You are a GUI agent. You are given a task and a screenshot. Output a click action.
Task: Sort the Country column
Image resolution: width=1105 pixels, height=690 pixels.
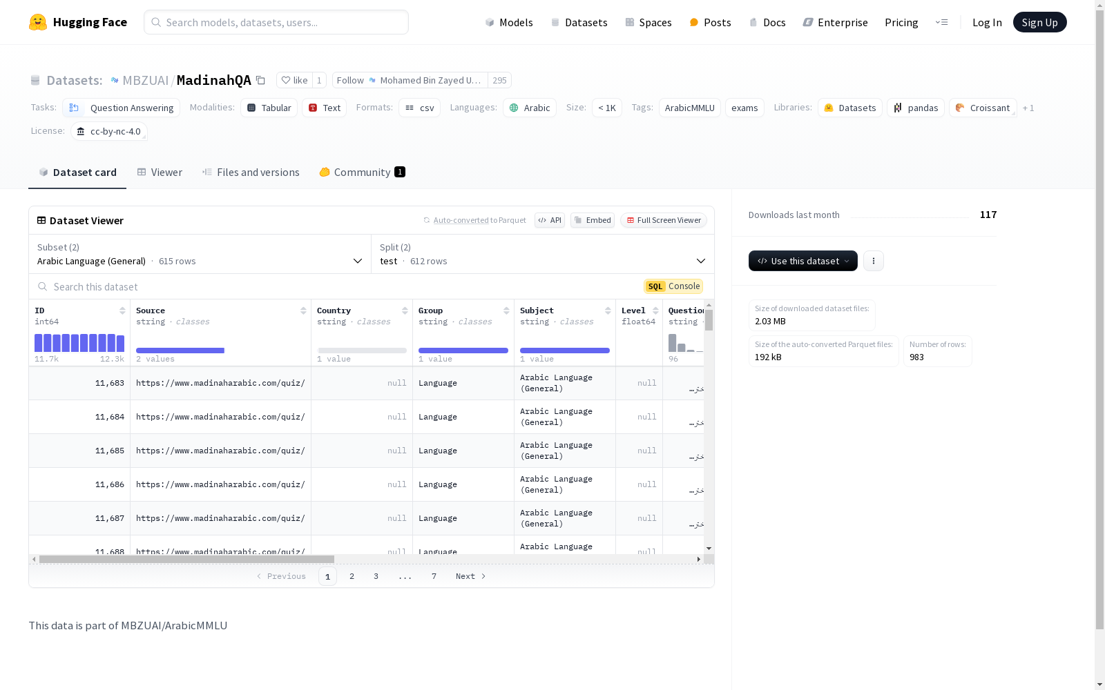coord(405,310)
